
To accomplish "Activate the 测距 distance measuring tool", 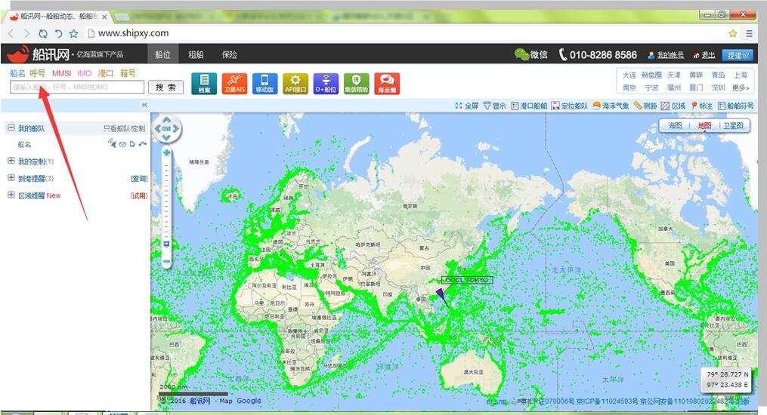I will (x=645, y=106).
